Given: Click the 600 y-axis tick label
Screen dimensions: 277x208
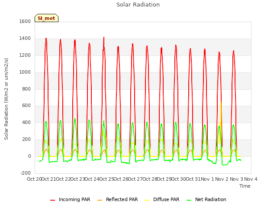Looking at the screenshot, I should tap(26, 106).
